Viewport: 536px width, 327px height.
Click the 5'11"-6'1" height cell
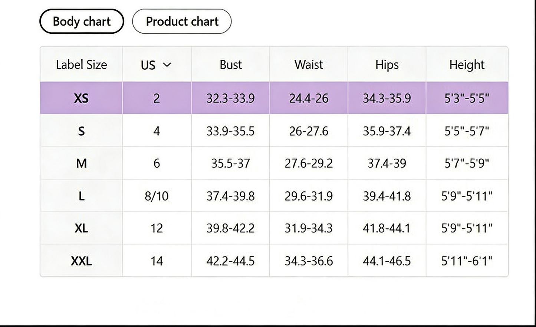click(467, 261)
